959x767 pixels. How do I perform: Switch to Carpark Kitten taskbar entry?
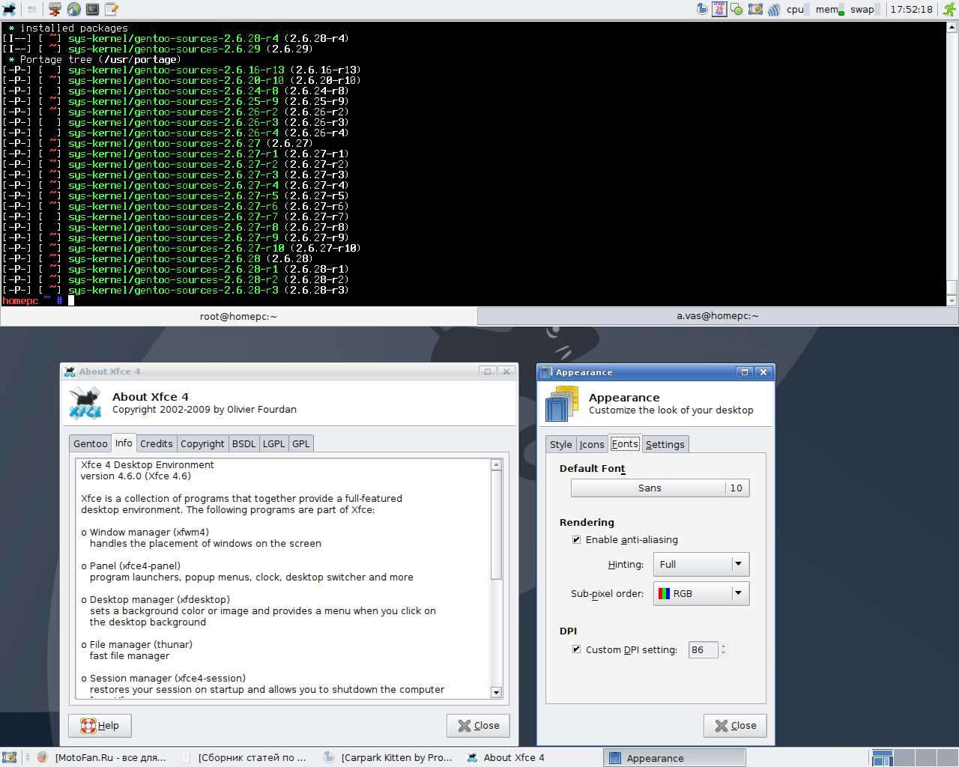388,757
